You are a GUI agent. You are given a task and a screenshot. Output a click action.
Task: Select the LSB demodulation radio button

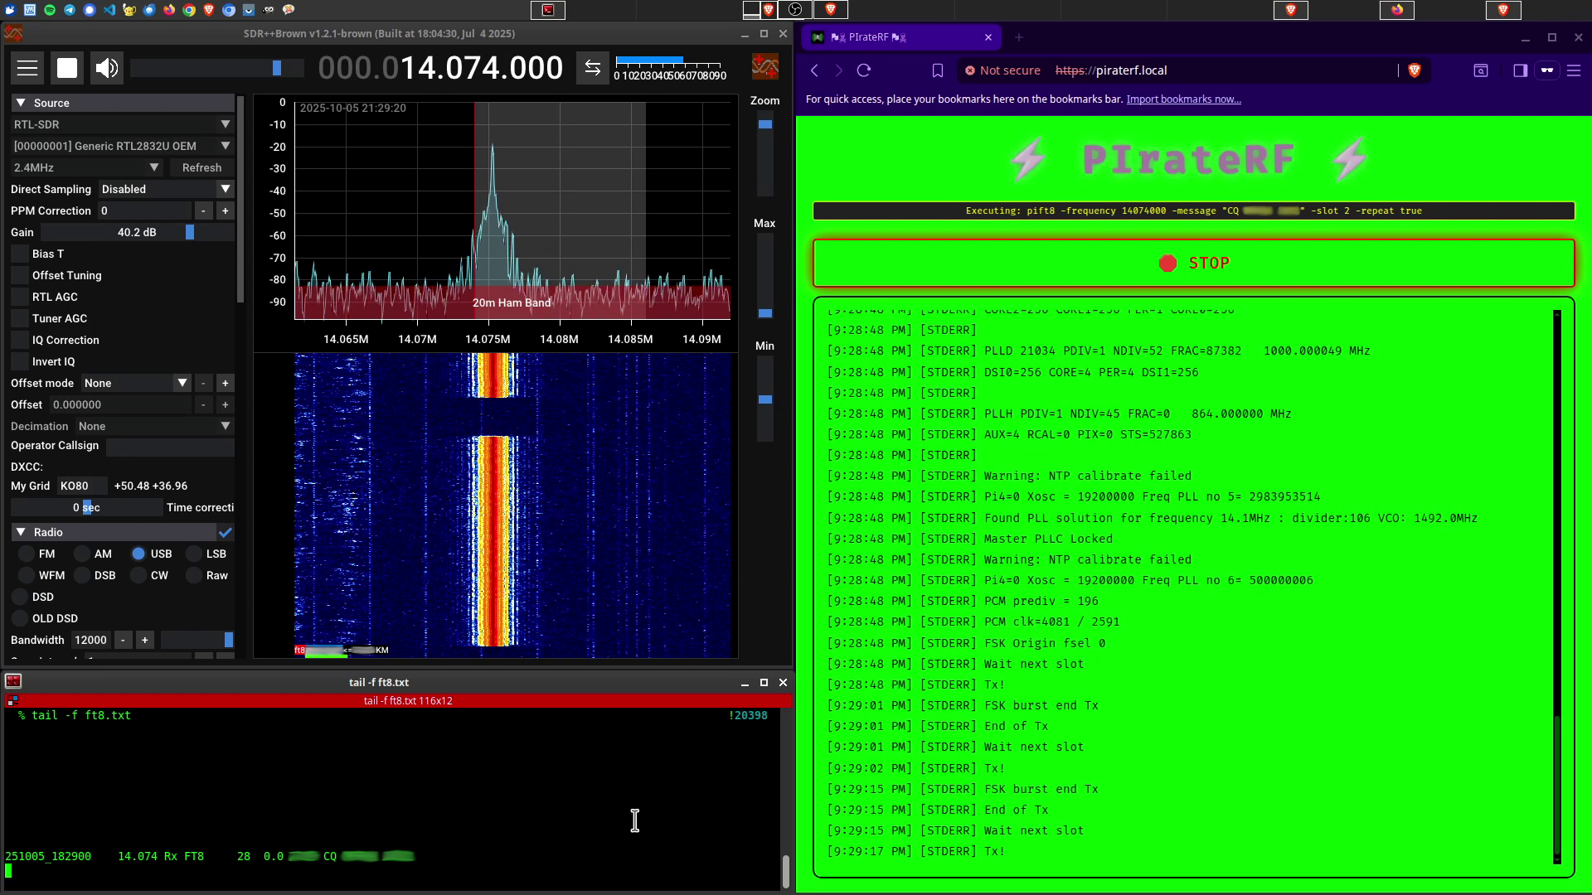[x=194, y=554]
